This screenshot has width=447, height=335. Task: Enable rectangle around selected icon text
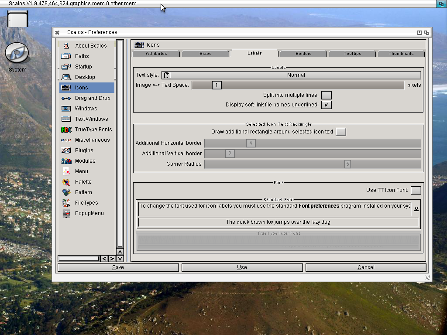[340, 132]
